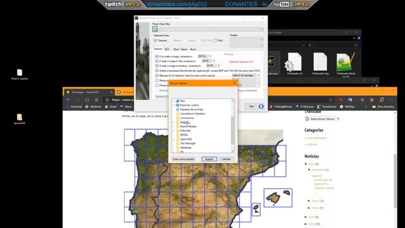Toggle the Mipmaps checkbox
Image resolution: width=405 pixels, height=228 pixels.
tap(157, 75)
